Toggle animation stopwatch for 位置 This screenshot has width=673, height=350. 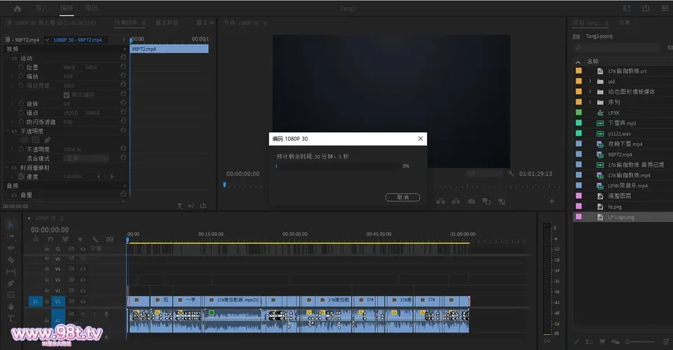pos(21,67)
